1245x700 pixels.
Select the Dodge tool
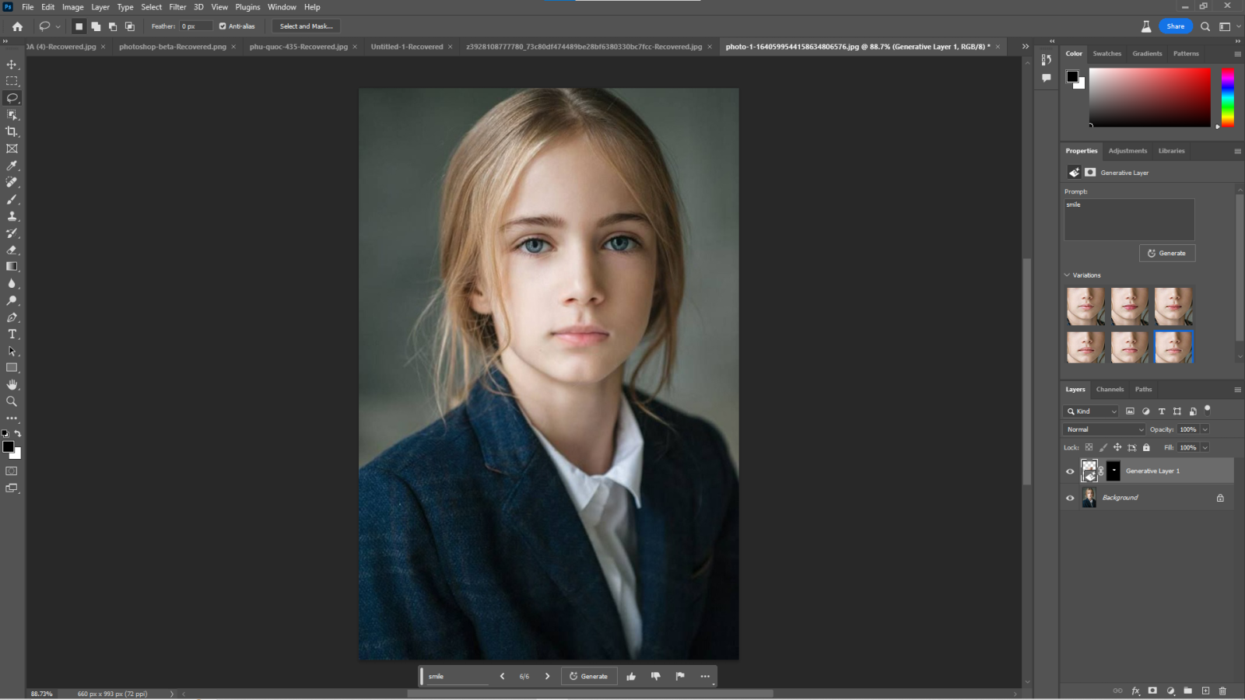pos(12,300)
